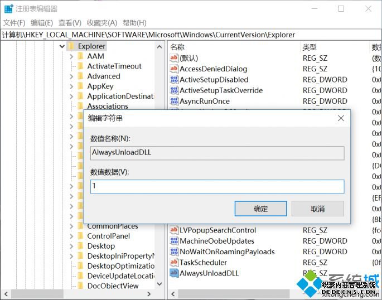Click the string icon beside TaskScheduler
382x300 pixels.
(x=174, y=262)
